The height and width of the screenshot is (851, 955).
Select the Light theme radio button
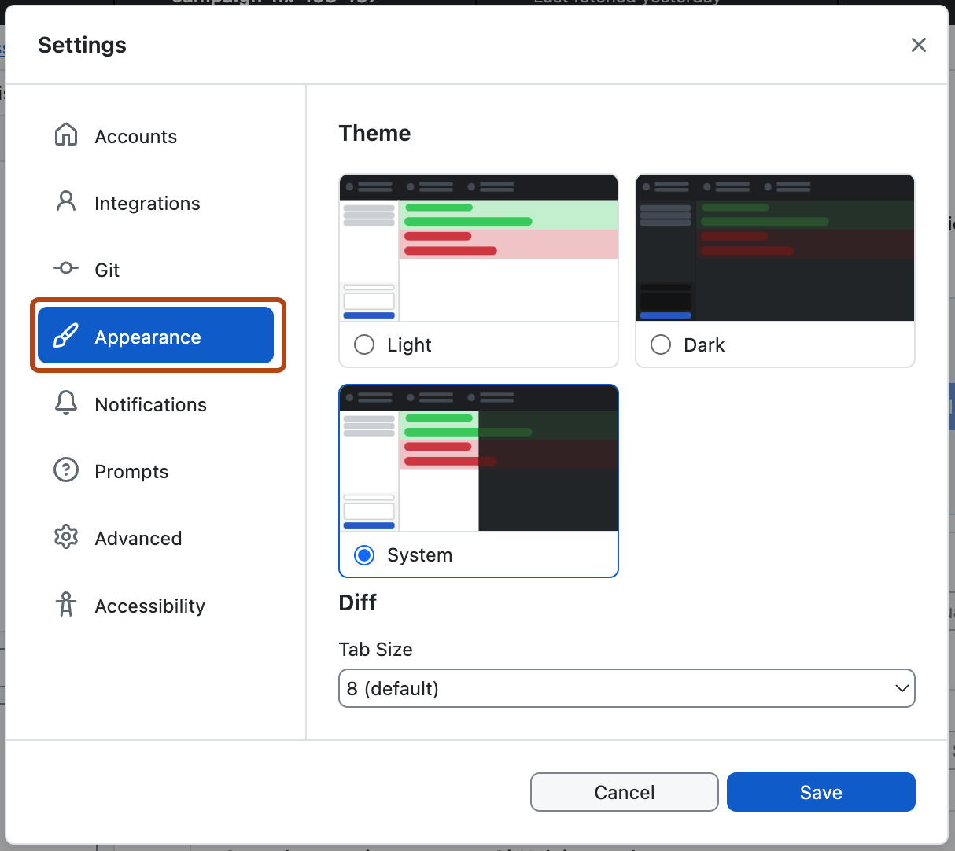(x=363, y=344)
